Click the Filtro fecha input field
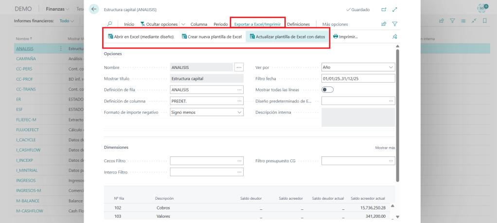This screenshot has width=497, height=223. (358, 78)
